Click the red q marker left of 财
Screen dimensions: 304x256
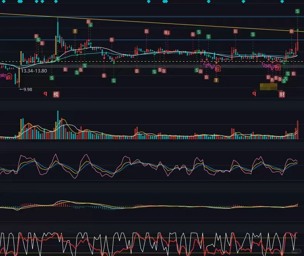(x=254, y=94)
